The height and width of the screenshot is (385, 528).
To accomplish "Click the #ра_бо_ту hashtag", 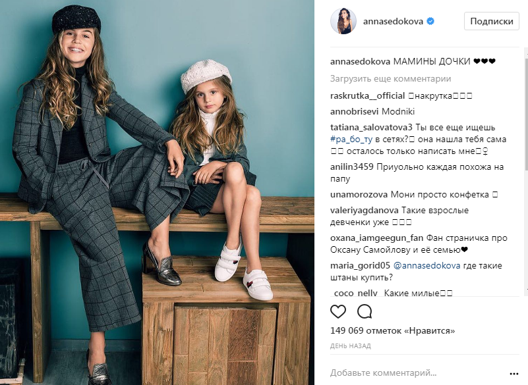I will 351,140.
